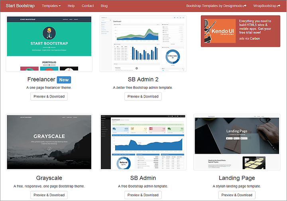287x201 pixels.
Task: Click 'A better free Bootstrap admin template.' text
Action: (x=143, y=88)
